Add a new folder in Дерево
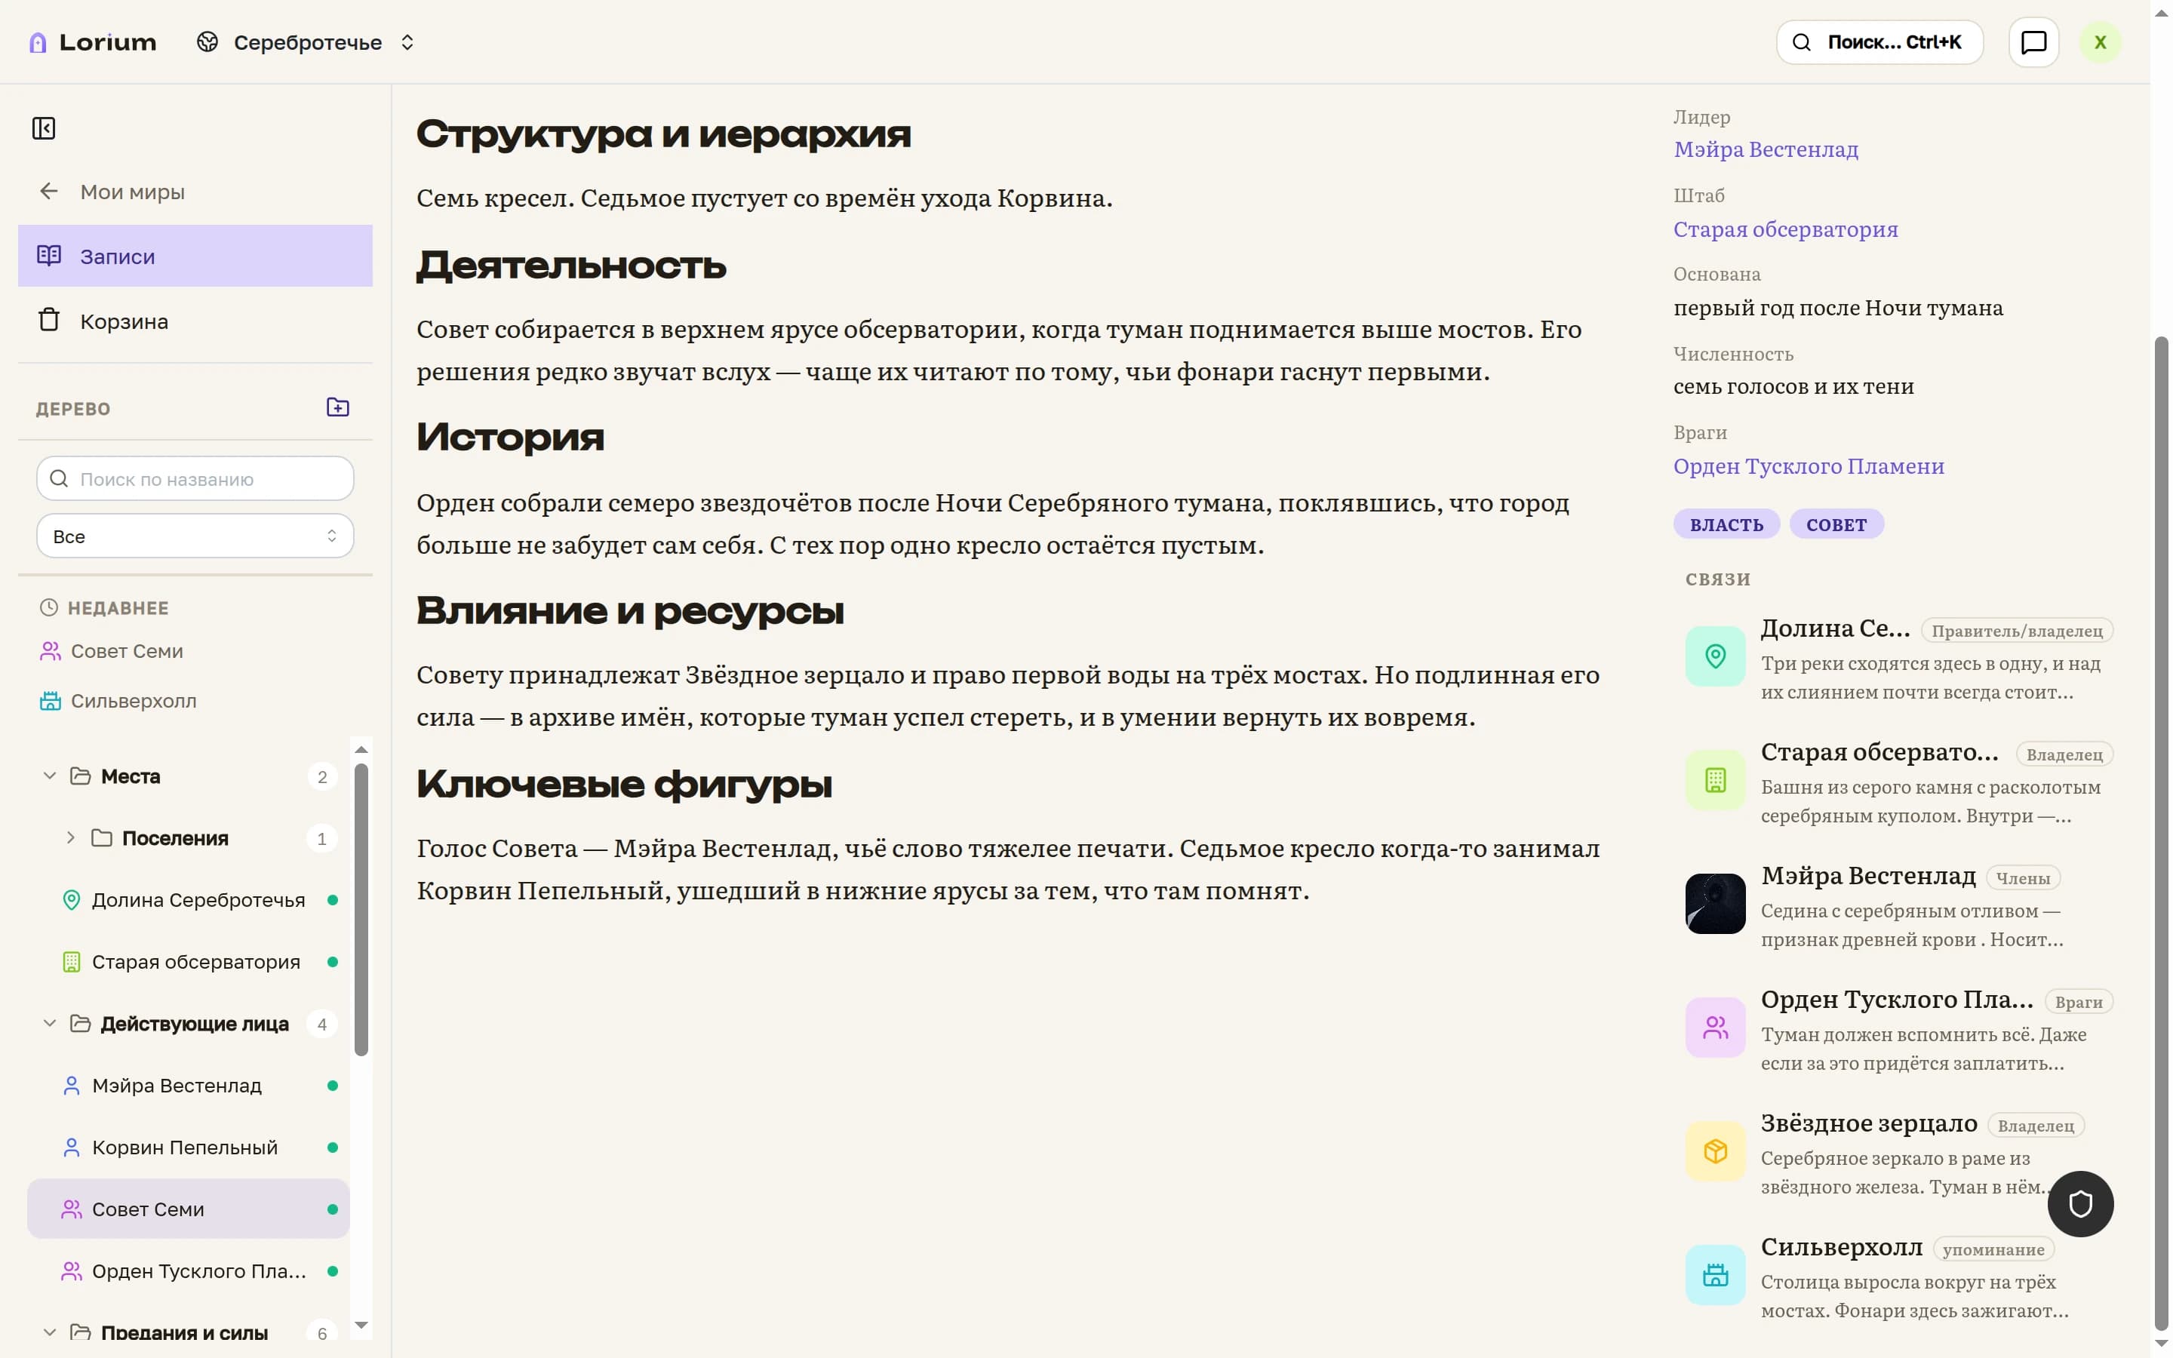This screenshot has height=1358, width=2173. (x=337, y=407)
